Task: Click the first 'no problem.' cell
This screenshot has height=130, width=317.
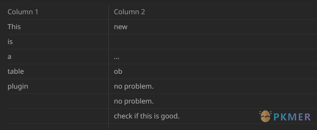Action: (x=213, y=86)
